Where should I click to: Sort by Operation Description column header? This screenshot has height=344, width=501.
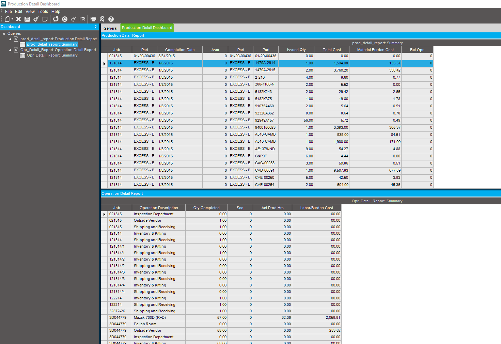pos(159,208)
